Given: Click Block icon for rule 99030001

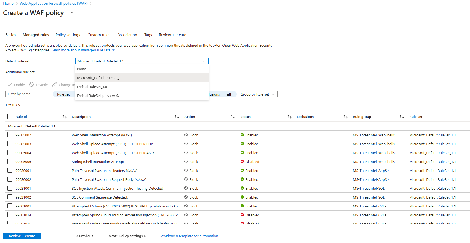Looking at the screenshot, I should (x=186, y=171).
